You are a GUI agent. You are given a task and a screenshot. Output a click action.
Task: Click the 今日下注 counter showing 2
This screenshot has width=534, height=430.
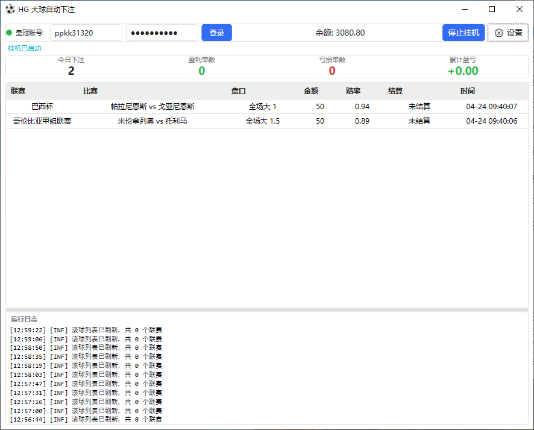point(71,71)
